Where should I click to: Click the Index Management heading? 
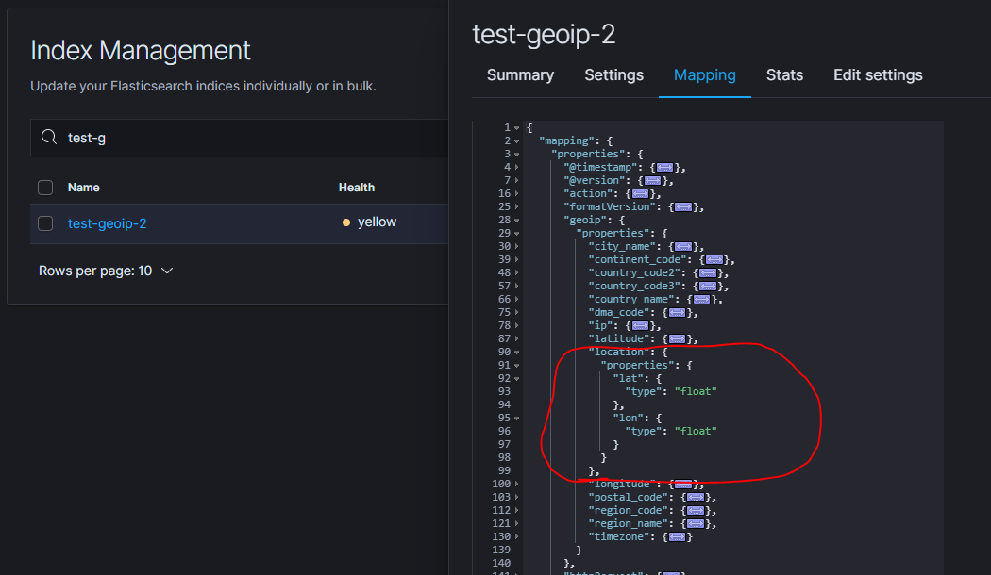141,51
